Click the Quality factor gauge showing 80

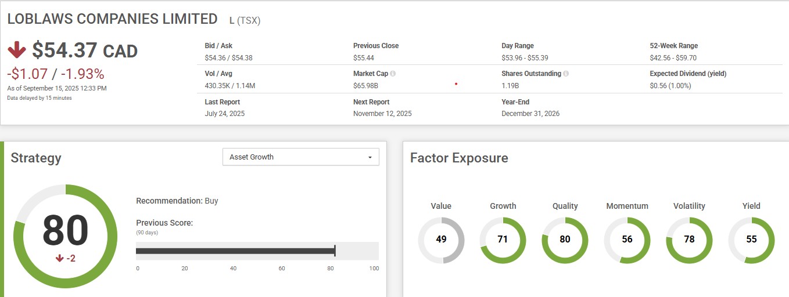pos(565,240)
